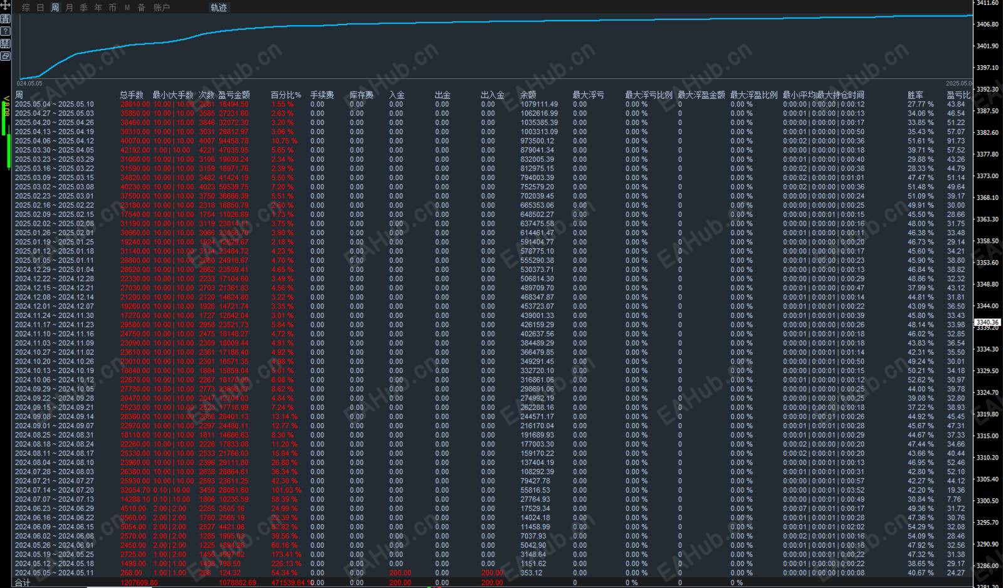Select the 周 weekly tab
The width and height of the screenshot is (1003, 588).
(55, 8)
